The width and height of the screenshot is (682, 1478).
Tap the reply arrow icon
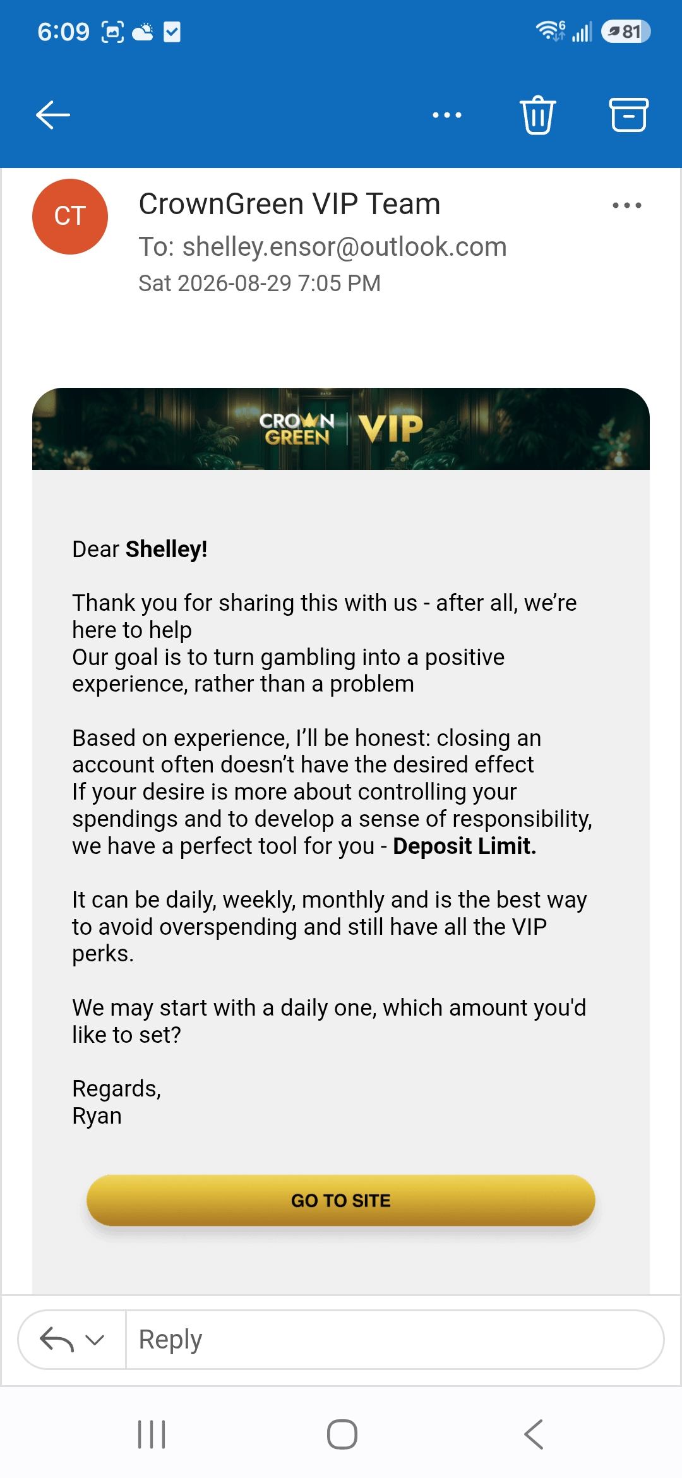point(56,1340)
